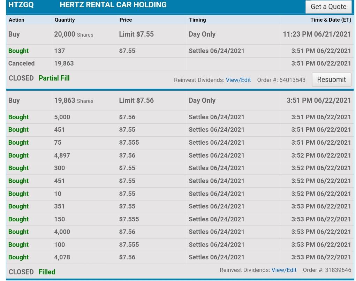Select the Bought 351 quantity cell
This screenshot has height=281, width=356.
coord(59,206)
